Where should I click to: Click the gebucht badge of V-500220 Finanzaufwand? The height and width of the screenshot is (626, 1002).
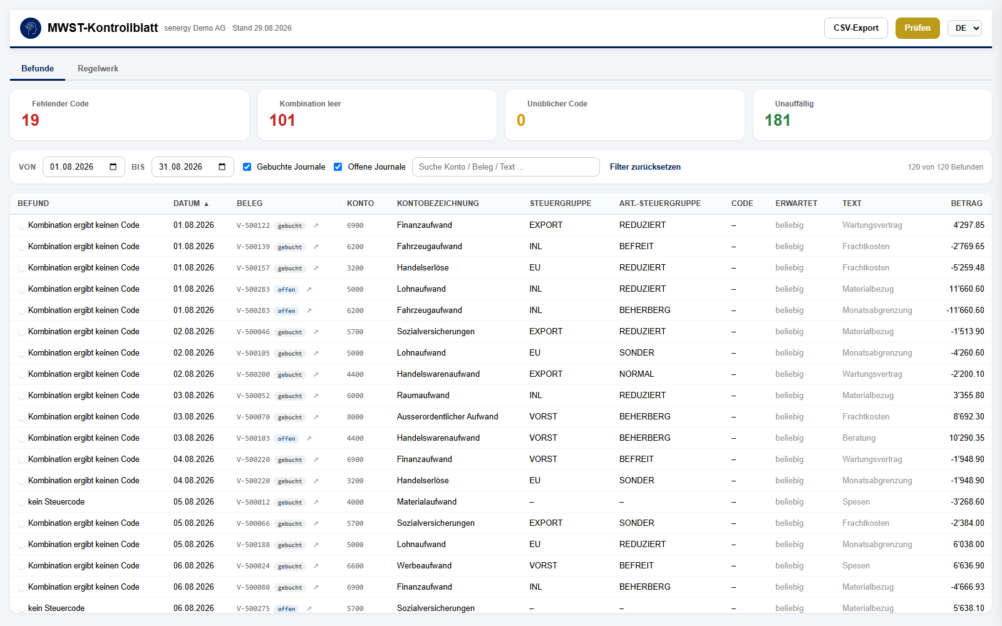click(x=290, y=460)
